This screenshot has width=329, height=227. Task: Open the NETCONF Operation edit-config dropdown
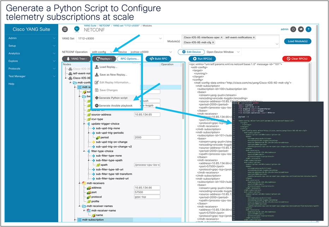tap(102, 52)
